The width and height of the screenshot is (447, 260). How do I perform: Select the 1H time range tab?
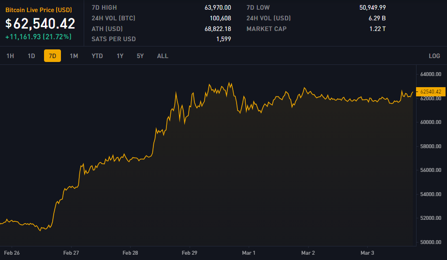[x=10, y=56]
